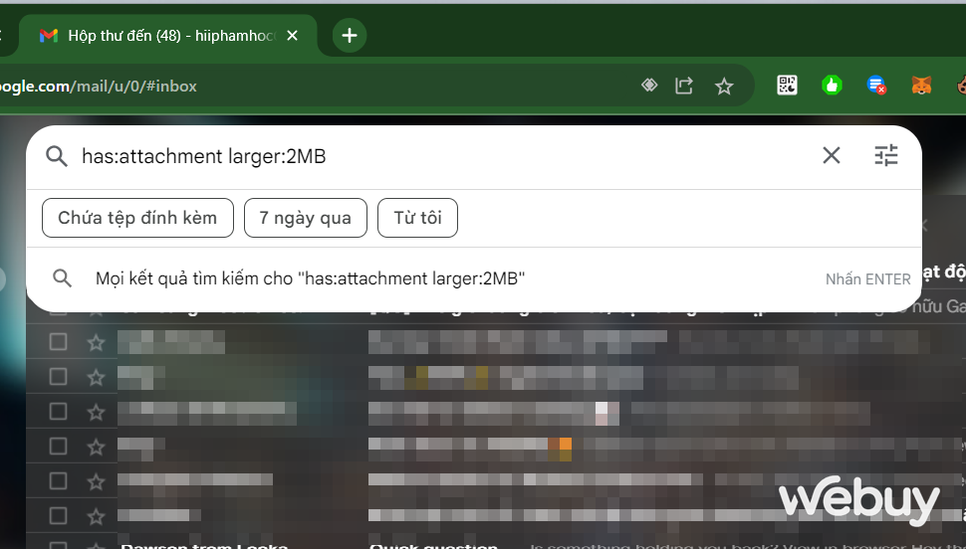Open the MetaMask fox extension

click(921, 86)
